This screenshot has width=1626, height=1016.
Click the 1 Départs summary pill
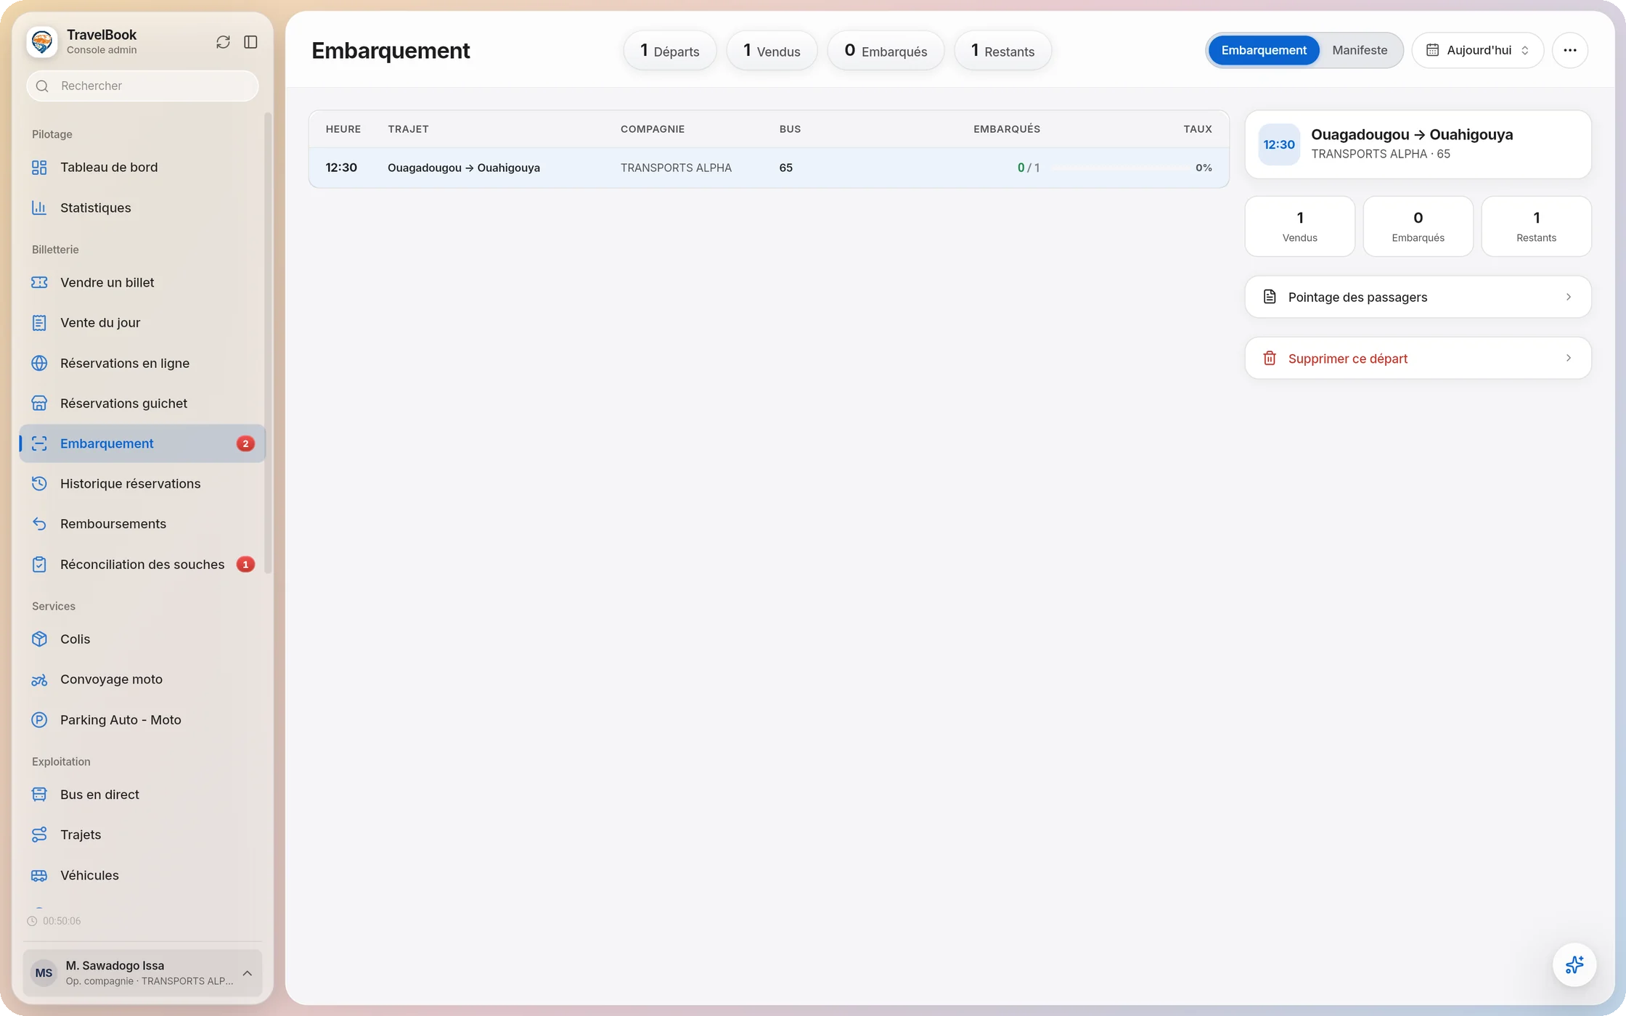(x=669, y=51)
